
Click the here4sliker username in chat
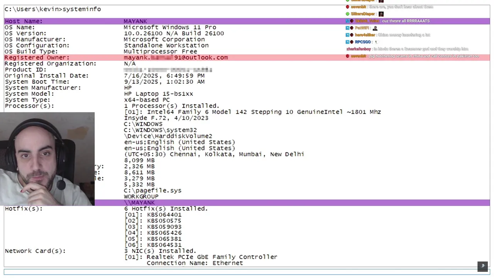(365, 35)
